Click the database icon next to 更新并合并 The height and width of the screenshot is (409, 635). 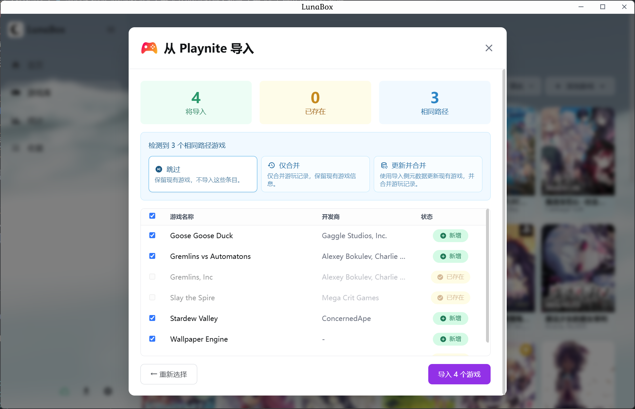[384, 165]
